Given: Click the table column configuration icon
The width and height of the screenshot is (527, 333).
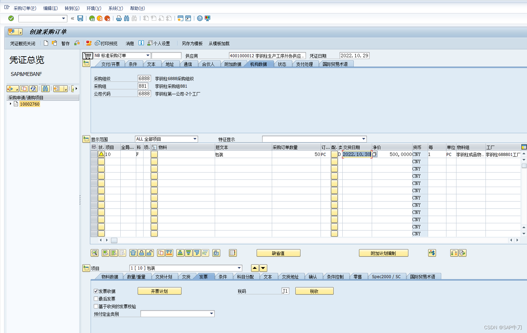Looking at the screenshot, I should [524, 147].
